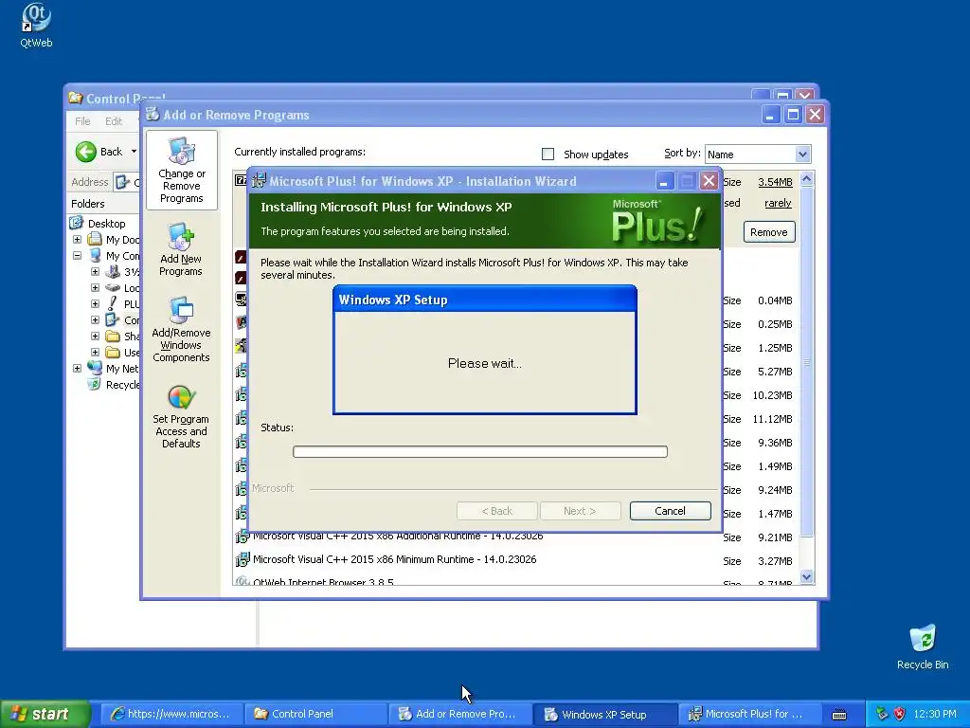Open the Recycle Bin on the desktop
The width and height of the screenshot is (970, 728).
click(923, 646)
